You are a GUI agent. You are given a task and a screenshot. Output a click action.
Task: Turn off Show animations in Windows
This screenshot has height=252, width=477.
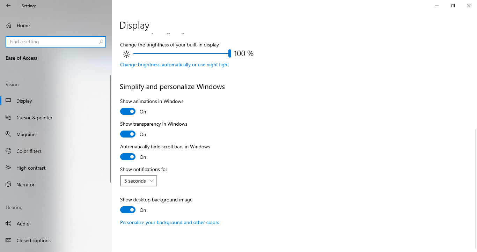click(128, 112)
